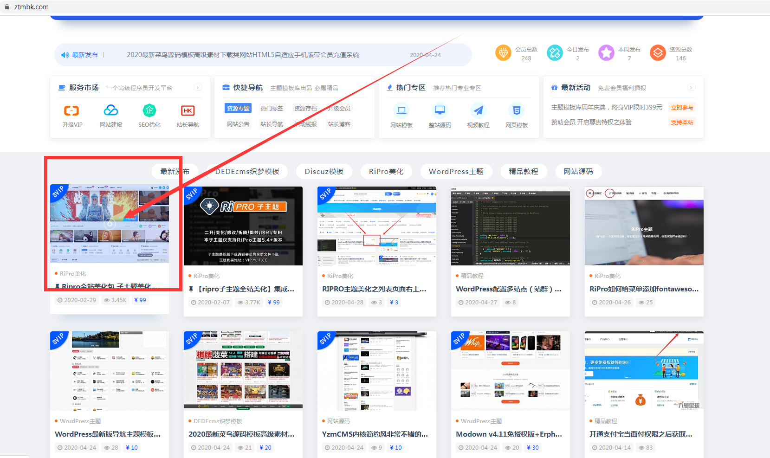Click the 会员总数 crown icon
Screen dimensions: 770x458
504,52
